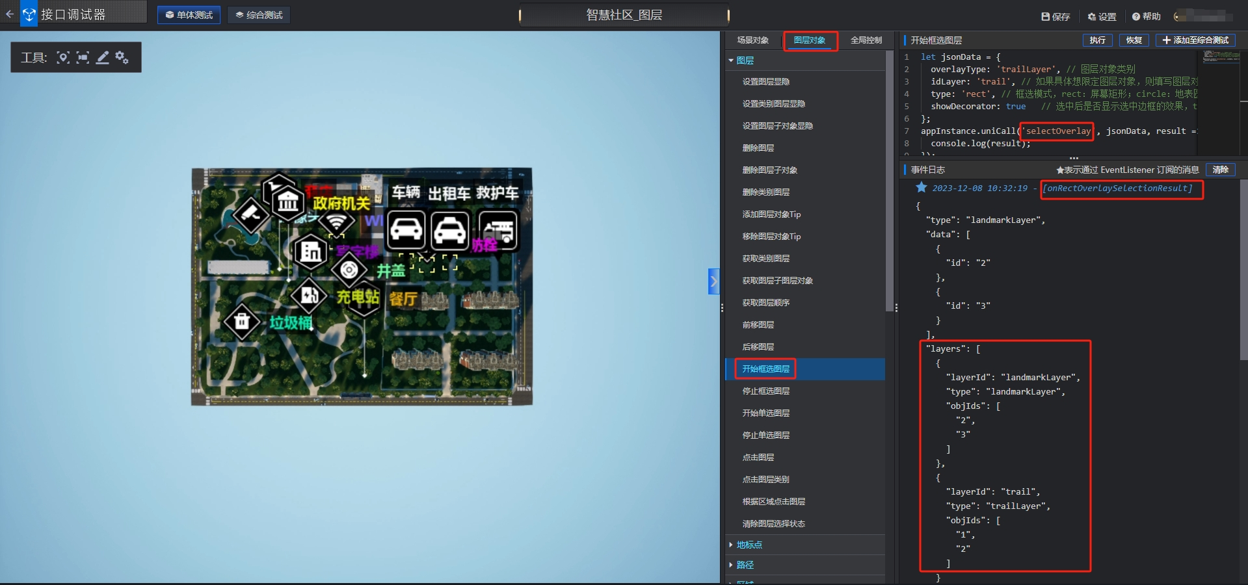This screenshot has height=585, width=1248.
Task: Click the 政府机关 building marker icon on map
Action: click(x=287, y=202)
